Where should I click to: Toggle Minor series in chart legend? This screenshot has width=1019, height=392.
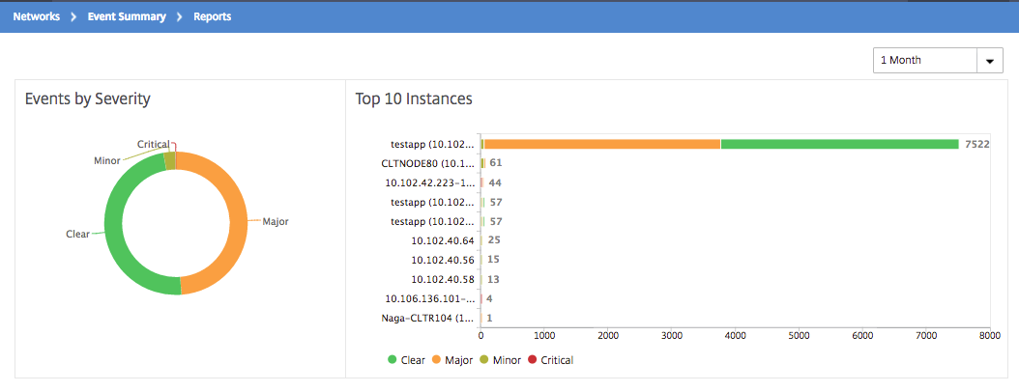tap(501, 359)
